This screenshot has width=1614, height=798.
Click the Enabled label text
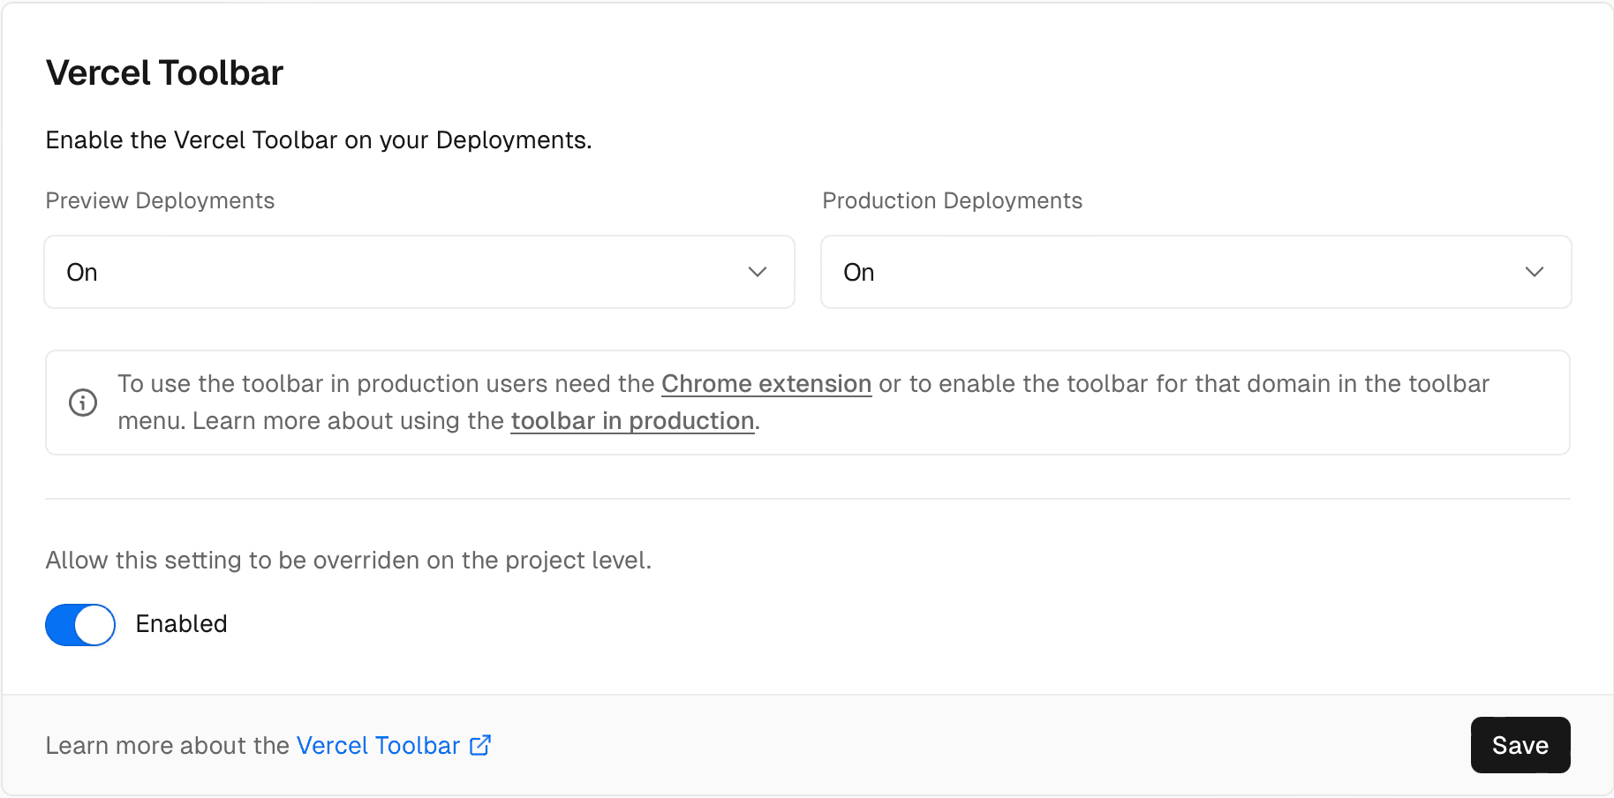[x=181, y=624]
